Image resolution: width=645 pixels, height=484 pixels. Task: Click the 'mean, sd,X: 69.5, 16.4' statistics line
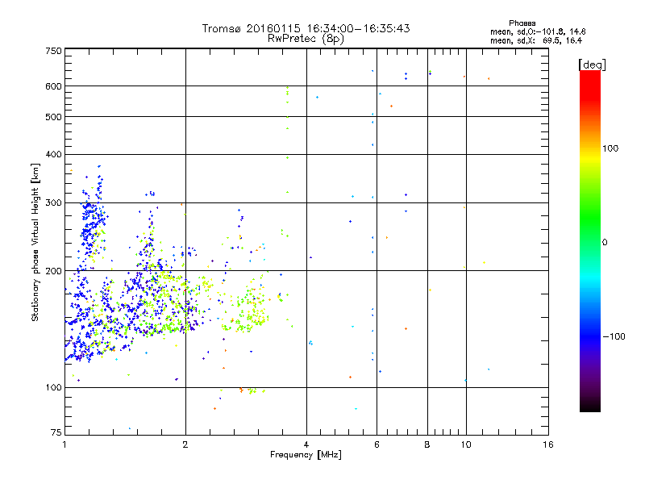pos(536,40)
